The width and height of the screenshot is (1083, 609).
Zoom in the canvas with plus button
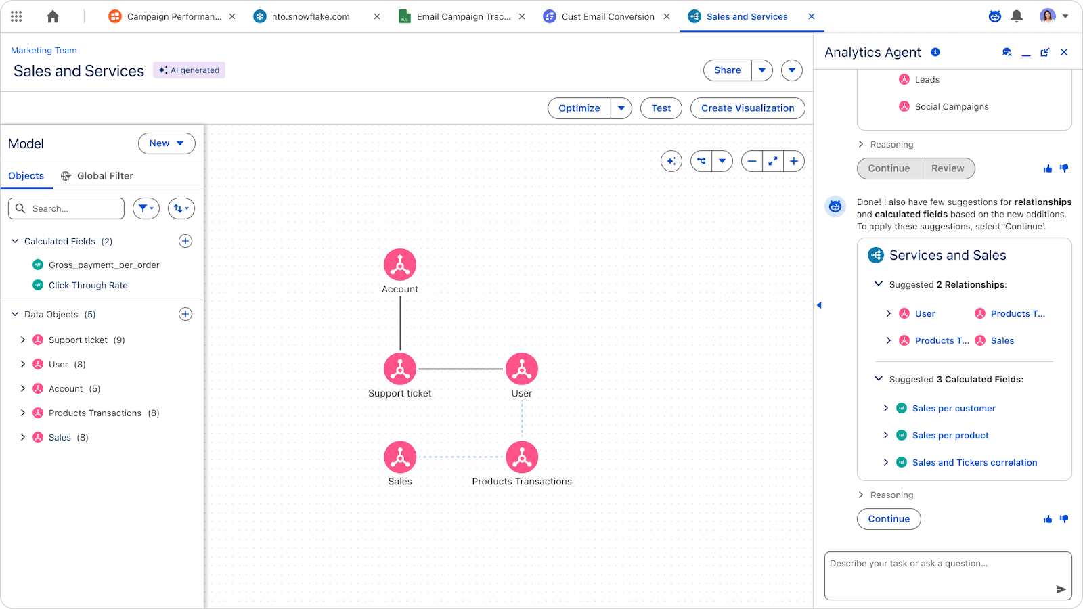(794, 161)
